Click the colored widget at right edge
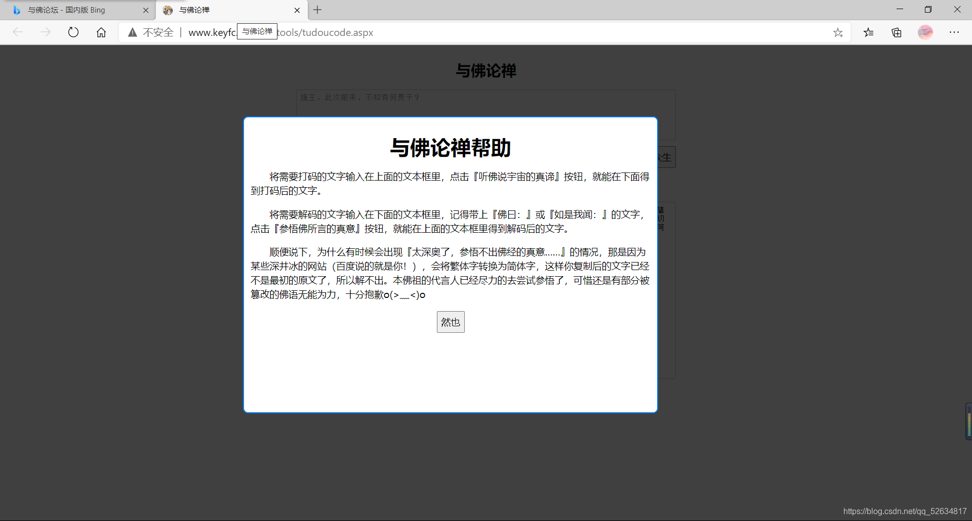972x521 pixels. [x=968, y=421]
